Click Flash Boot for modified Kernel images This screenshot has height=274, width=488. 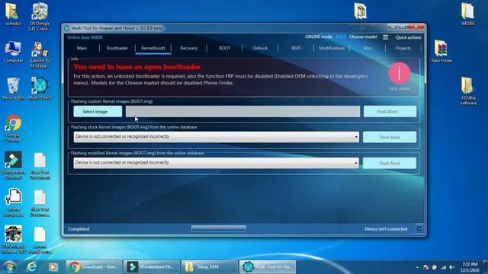pyautogui.click(x=390, y=163)
